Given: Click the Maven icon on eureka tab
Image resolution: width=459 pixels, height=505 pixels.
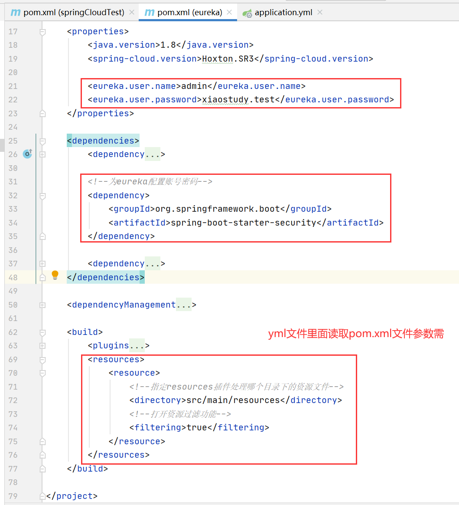Looking at the screenshot, I should pyautogui.click(x=149, y=13).
